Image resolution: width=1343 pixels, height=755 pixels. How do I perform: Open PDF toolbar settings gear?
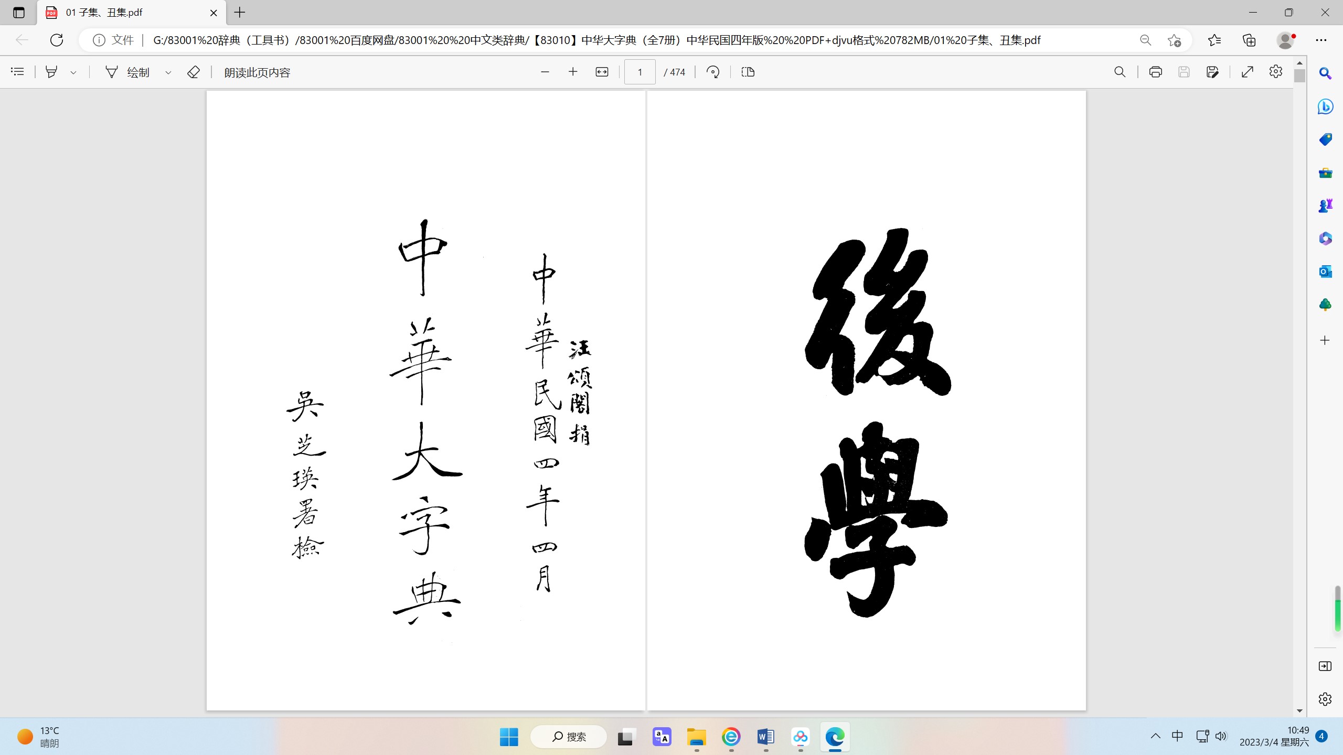(x=1276, y=71)
